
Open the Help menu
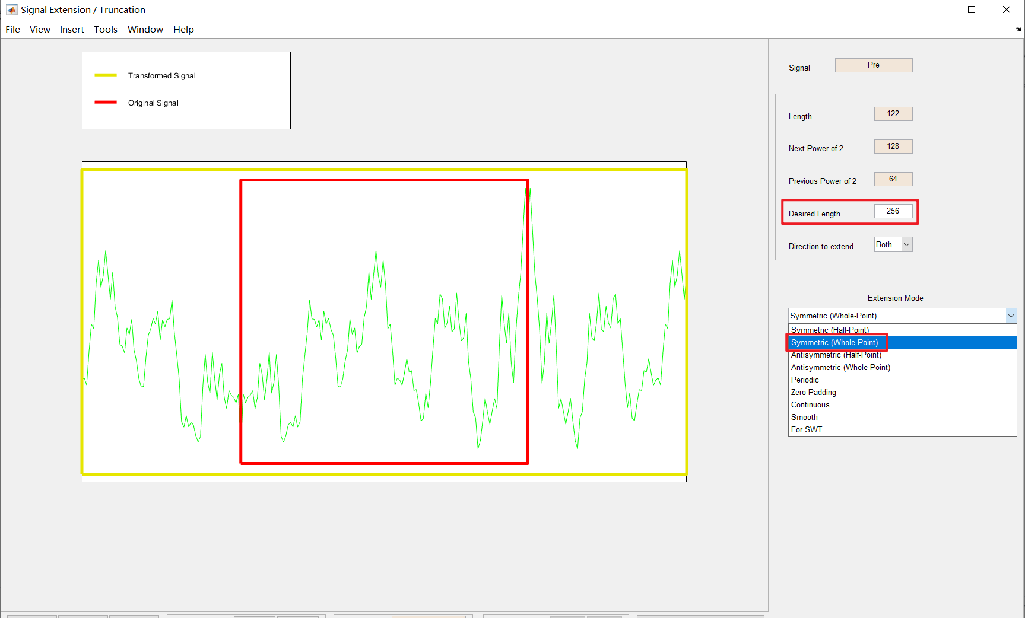[183, 29]
